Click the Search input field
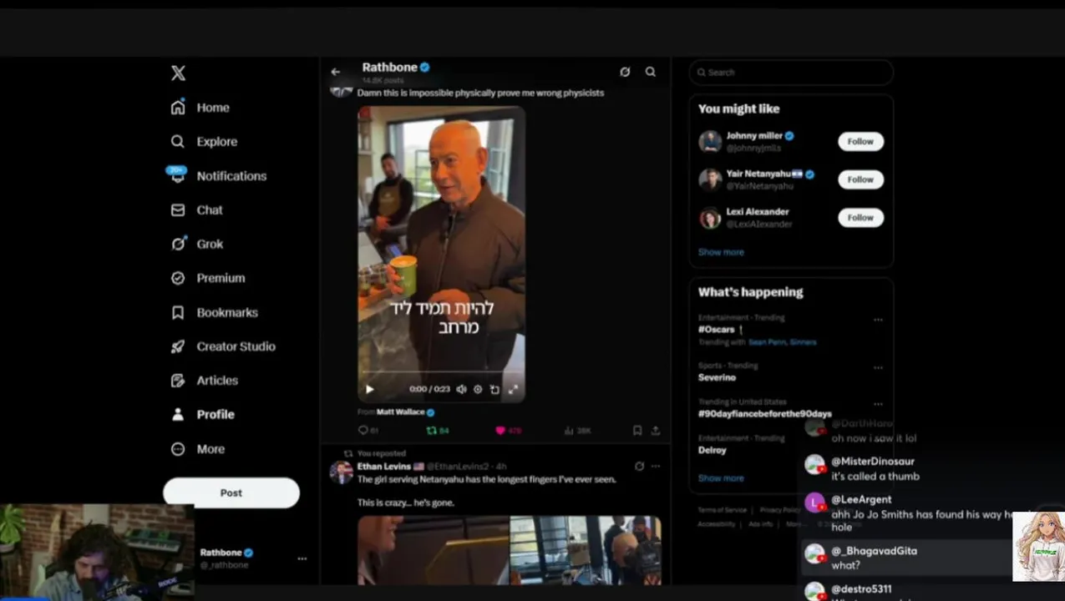Screen dimensions: 1065x601 pos(791,73)
